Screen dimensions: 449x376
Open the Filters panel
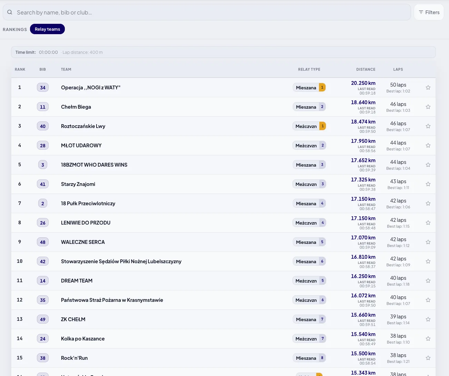(429, 12)
